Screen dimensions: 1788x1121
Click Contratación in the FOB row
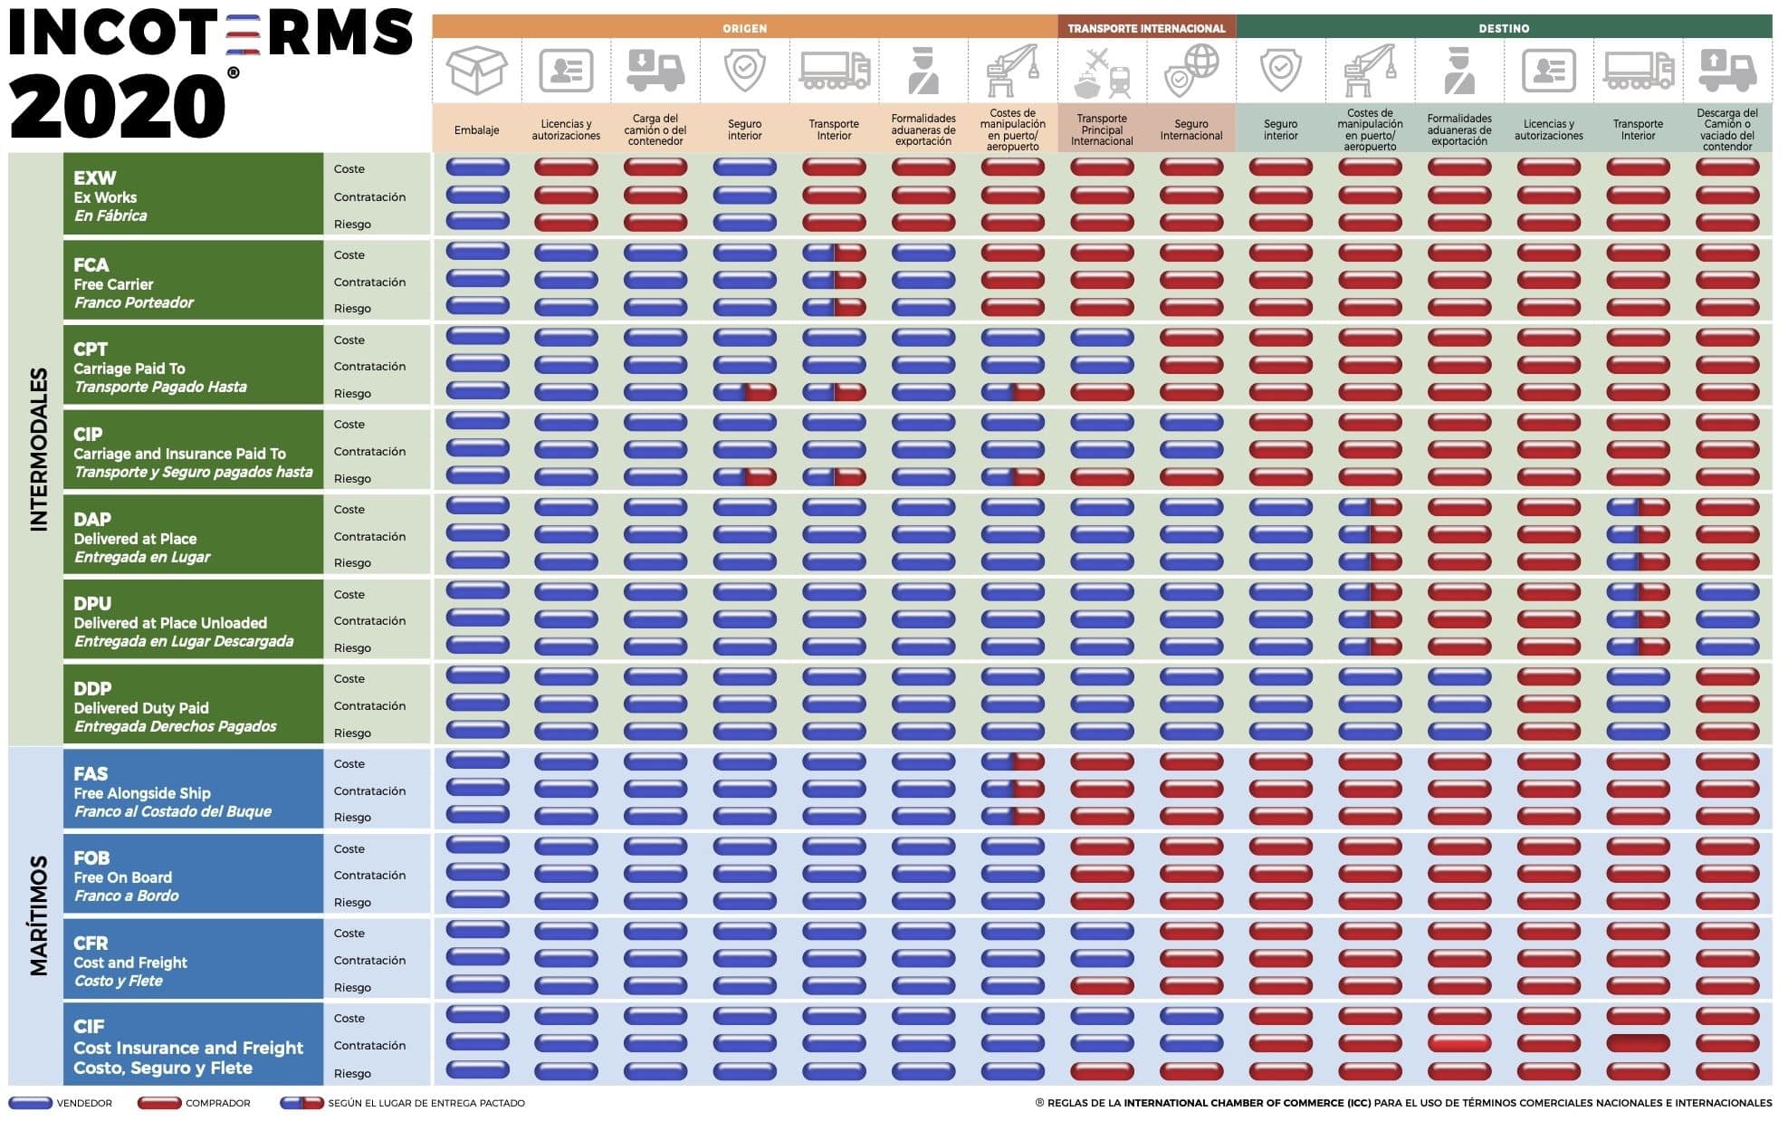point(369,875)
